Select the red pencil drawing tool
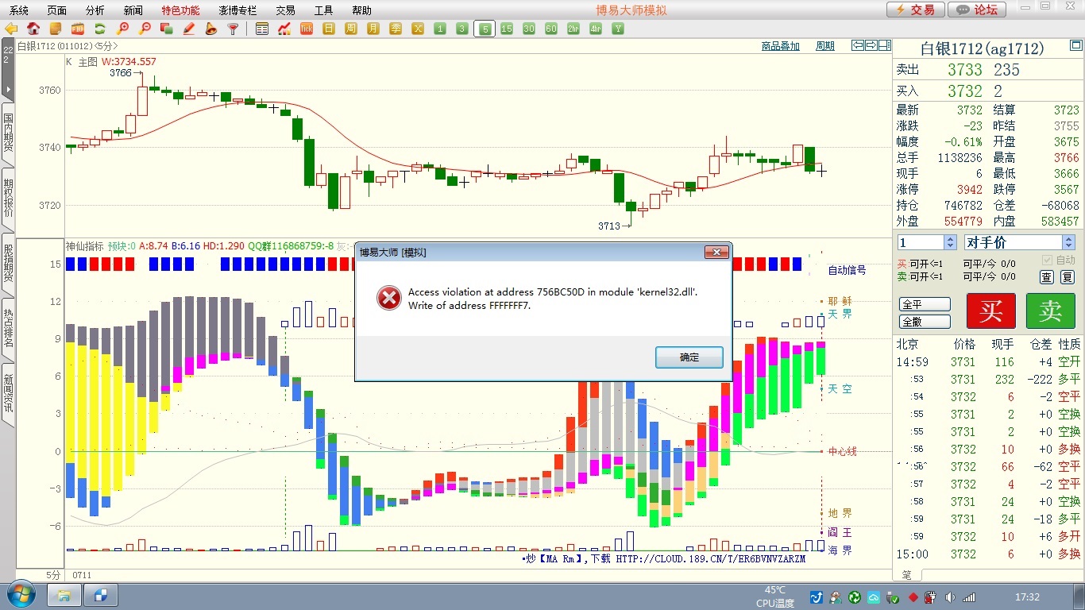The height and width of the screenshot is (610, 1085). [x=189, y=29]
